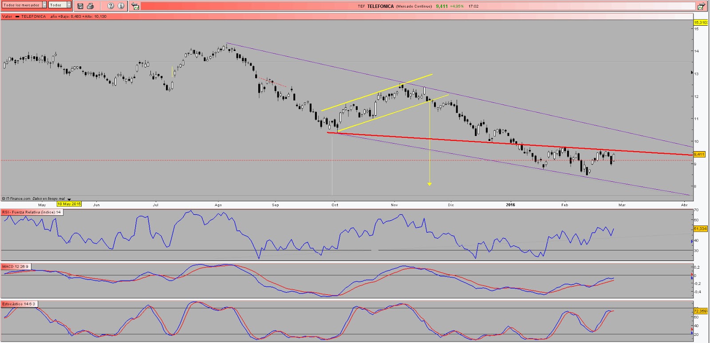Click the chart-with-arrow icon left of the header bar
The image size is (710, 343).
coord(135,6)
